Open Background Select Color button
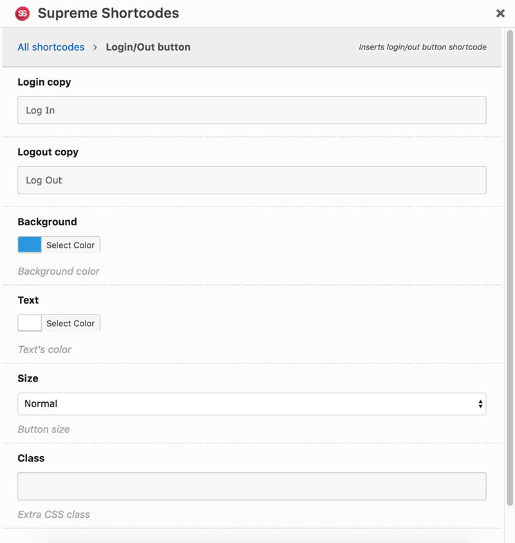 click(70, 245)
